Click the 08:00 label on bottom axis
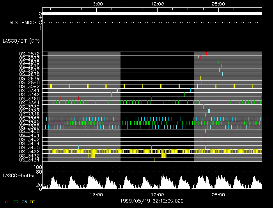Screen dimensions: 273x208 218,194
